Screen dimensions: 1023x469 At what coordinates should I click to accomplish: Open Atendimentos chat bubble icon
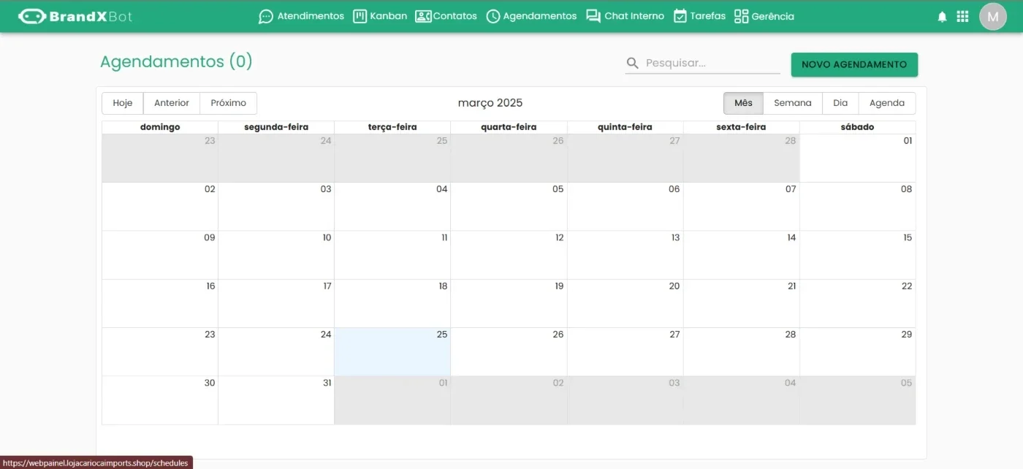pyautogui.click(x=266, y=16)
